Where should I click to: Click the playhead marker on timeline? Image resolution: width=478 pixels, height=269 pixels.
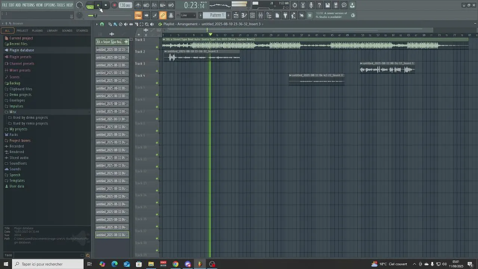point(210,35)
